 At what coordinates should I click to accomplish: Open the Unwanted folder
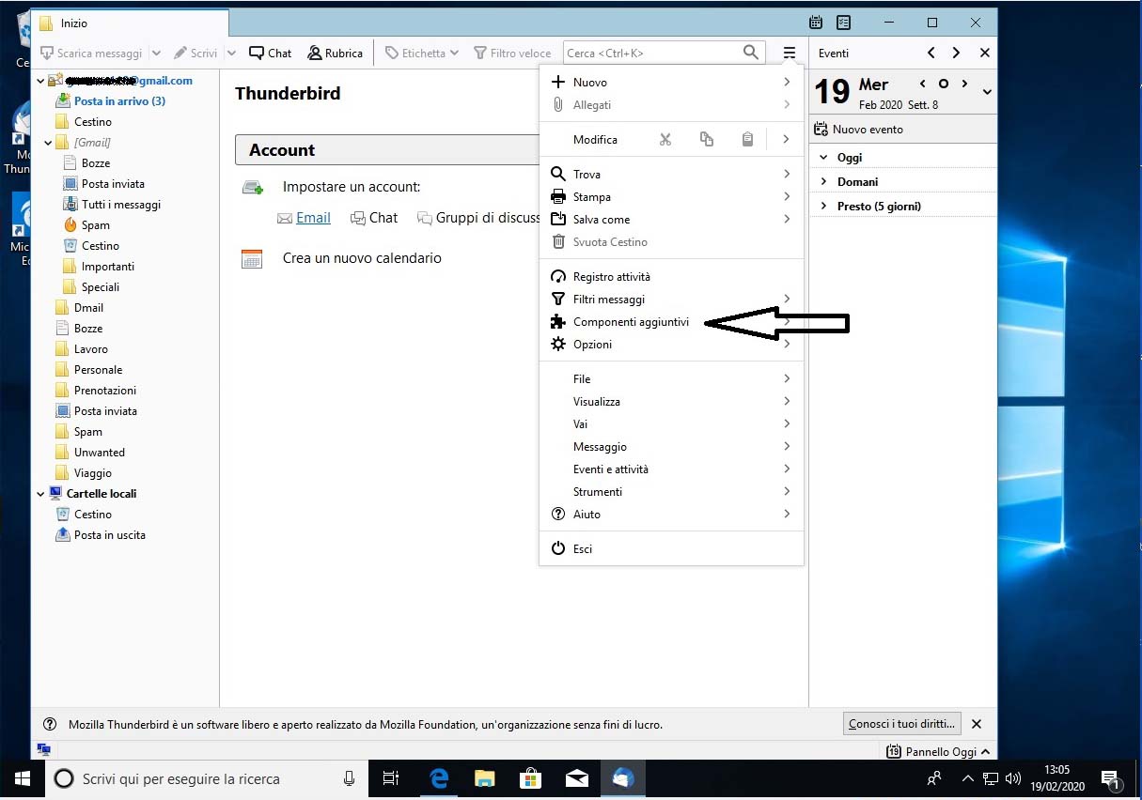point(100,453)
